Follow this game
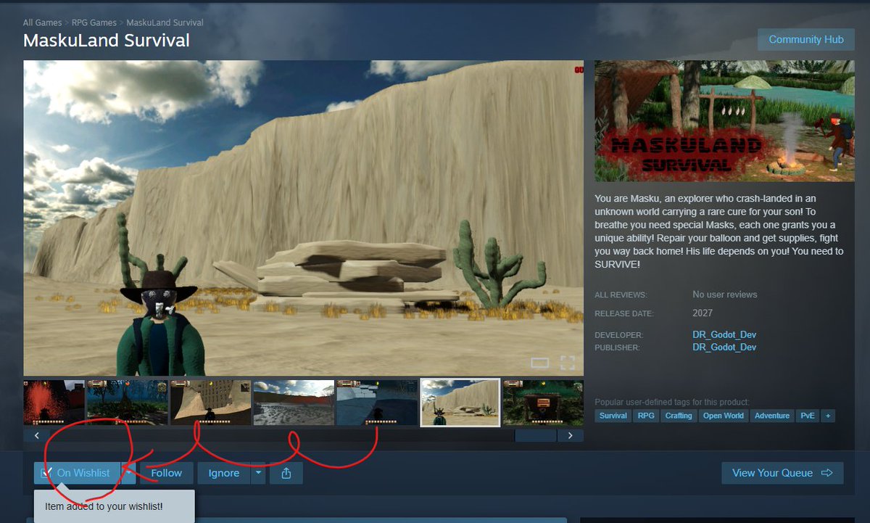Screen dimensions: 870x523 click(x=166, y=473)
